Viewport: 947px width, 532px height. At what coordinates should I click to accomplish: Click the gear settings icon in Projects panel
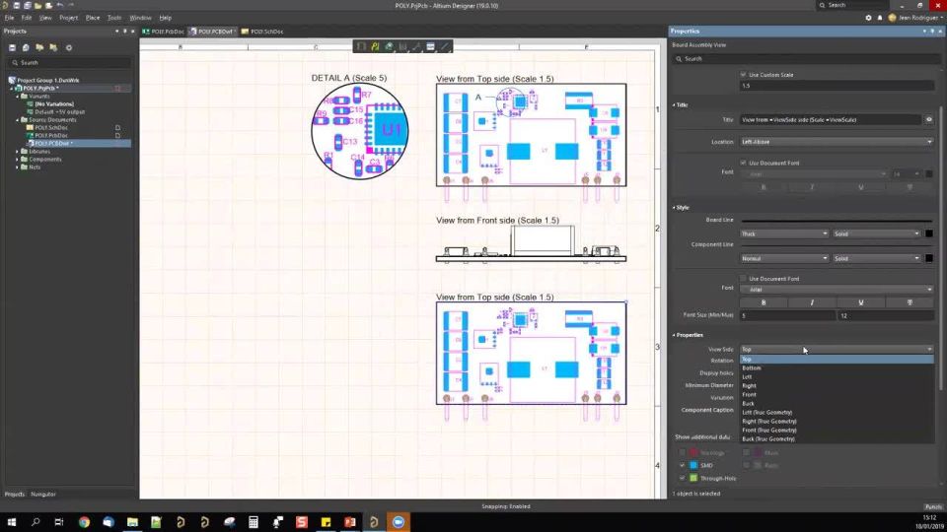(69, 47)
